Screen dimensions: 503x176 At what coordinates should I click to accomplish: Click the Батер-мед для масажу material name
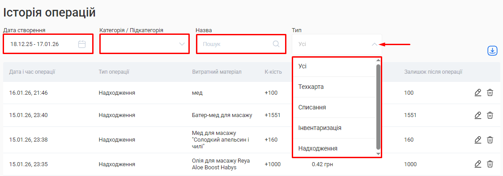222,115
